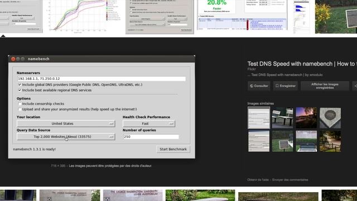Click the Envoyer des commentaires link
Screen dimensions: 357x201
click(290, 180)
